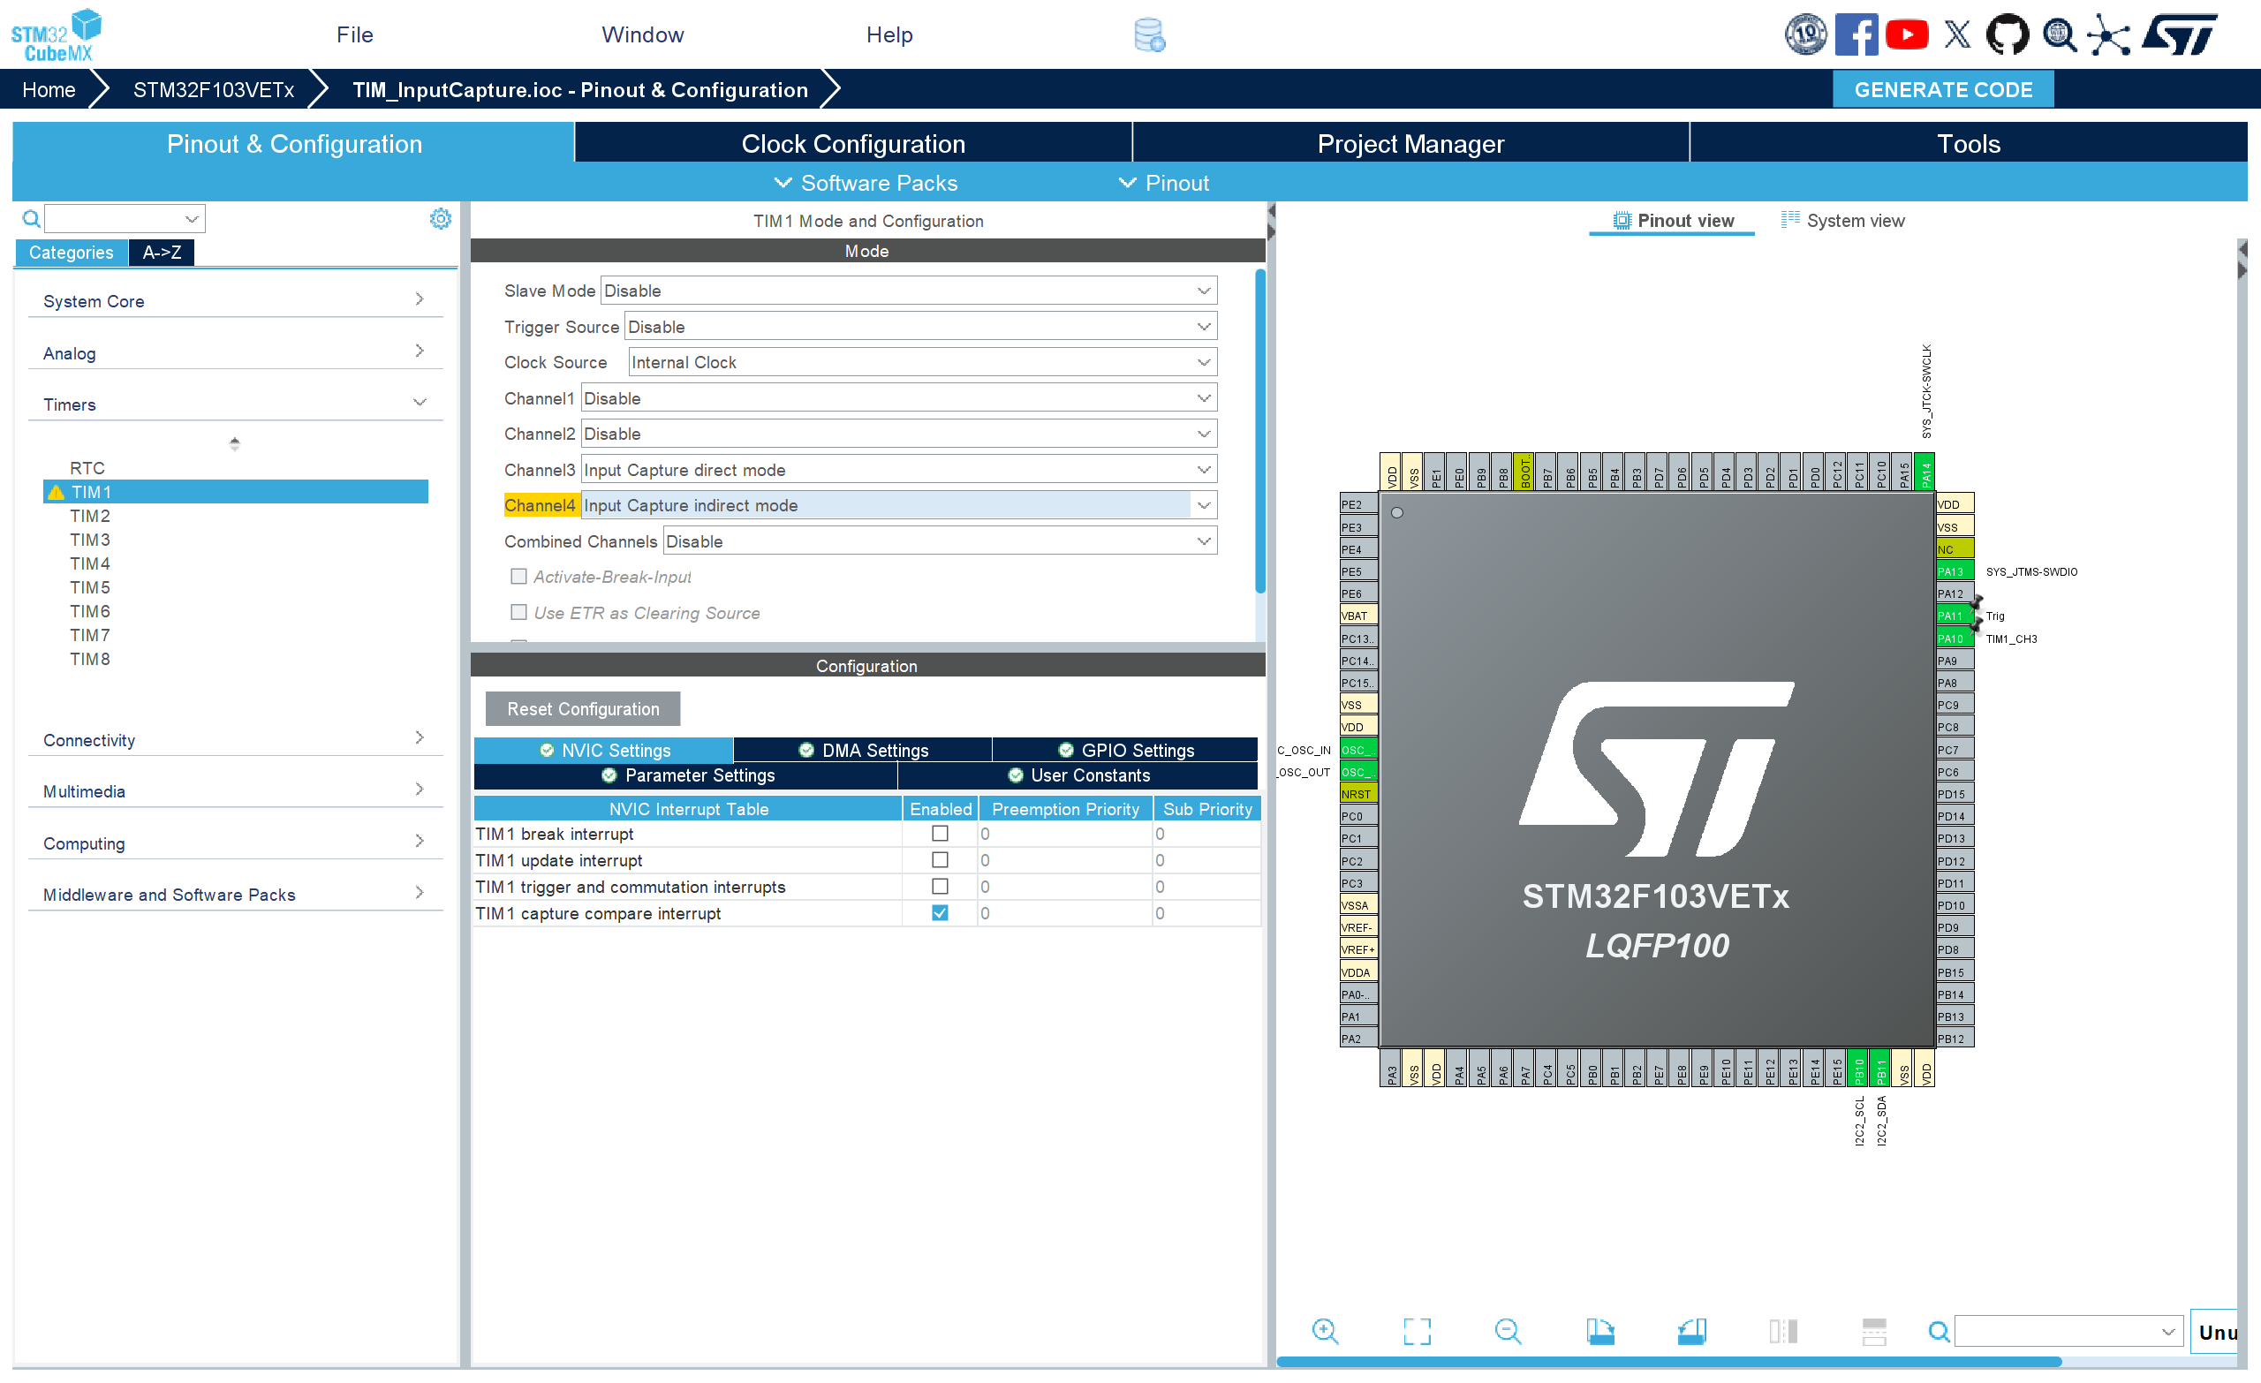
Task: Enable TIM1 update interrupt checkbox
Action: 940,860
